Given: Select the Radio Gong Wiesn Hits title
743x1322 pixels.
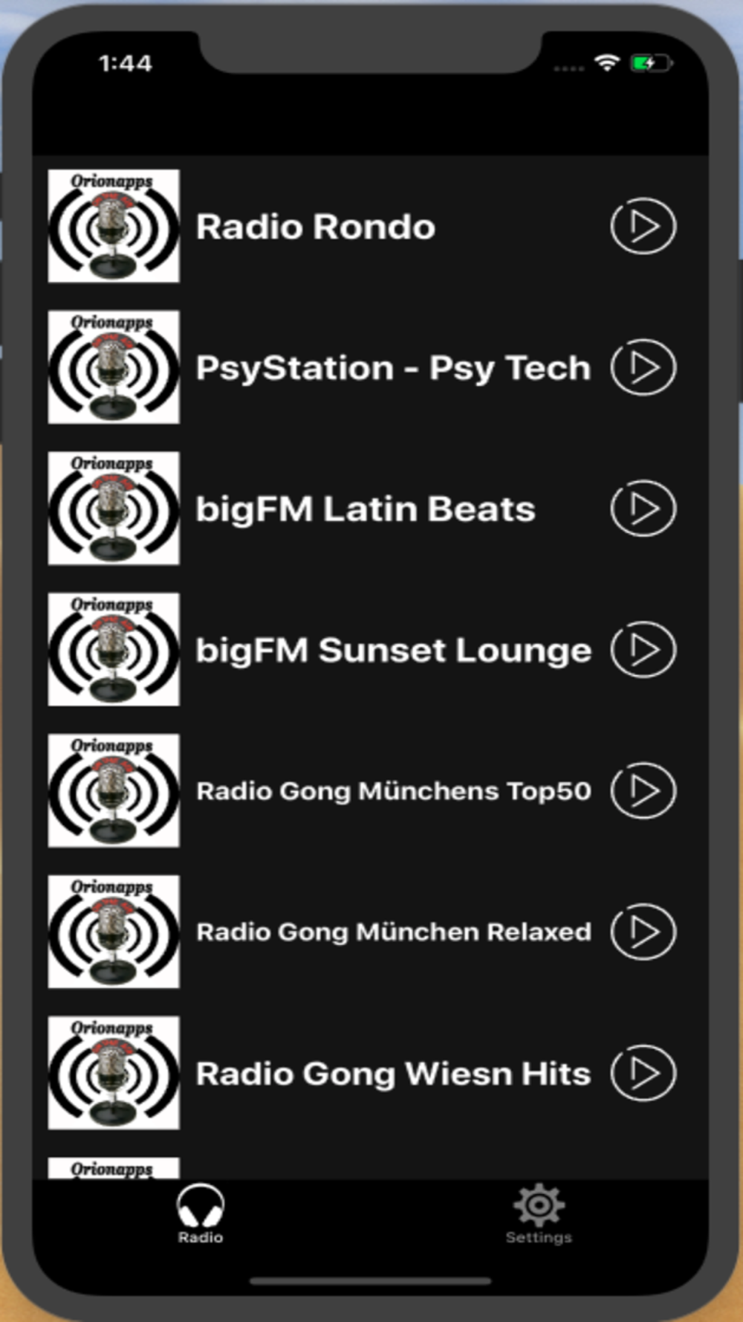Looking at the screenshot, I should pyautogui.click(x=394, y=1074).
